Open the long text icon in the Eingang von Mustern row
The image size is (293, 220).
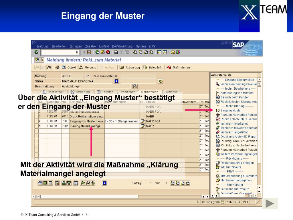143,121
